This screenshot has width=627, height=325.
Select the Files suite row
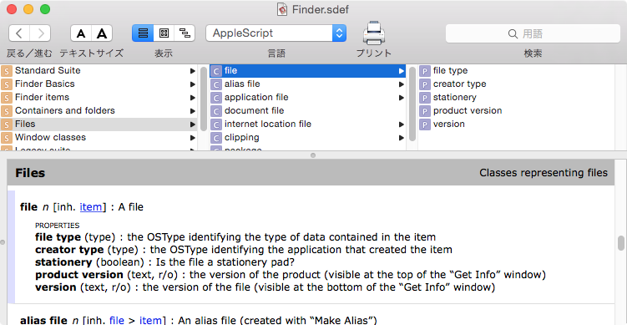[99, 124]
